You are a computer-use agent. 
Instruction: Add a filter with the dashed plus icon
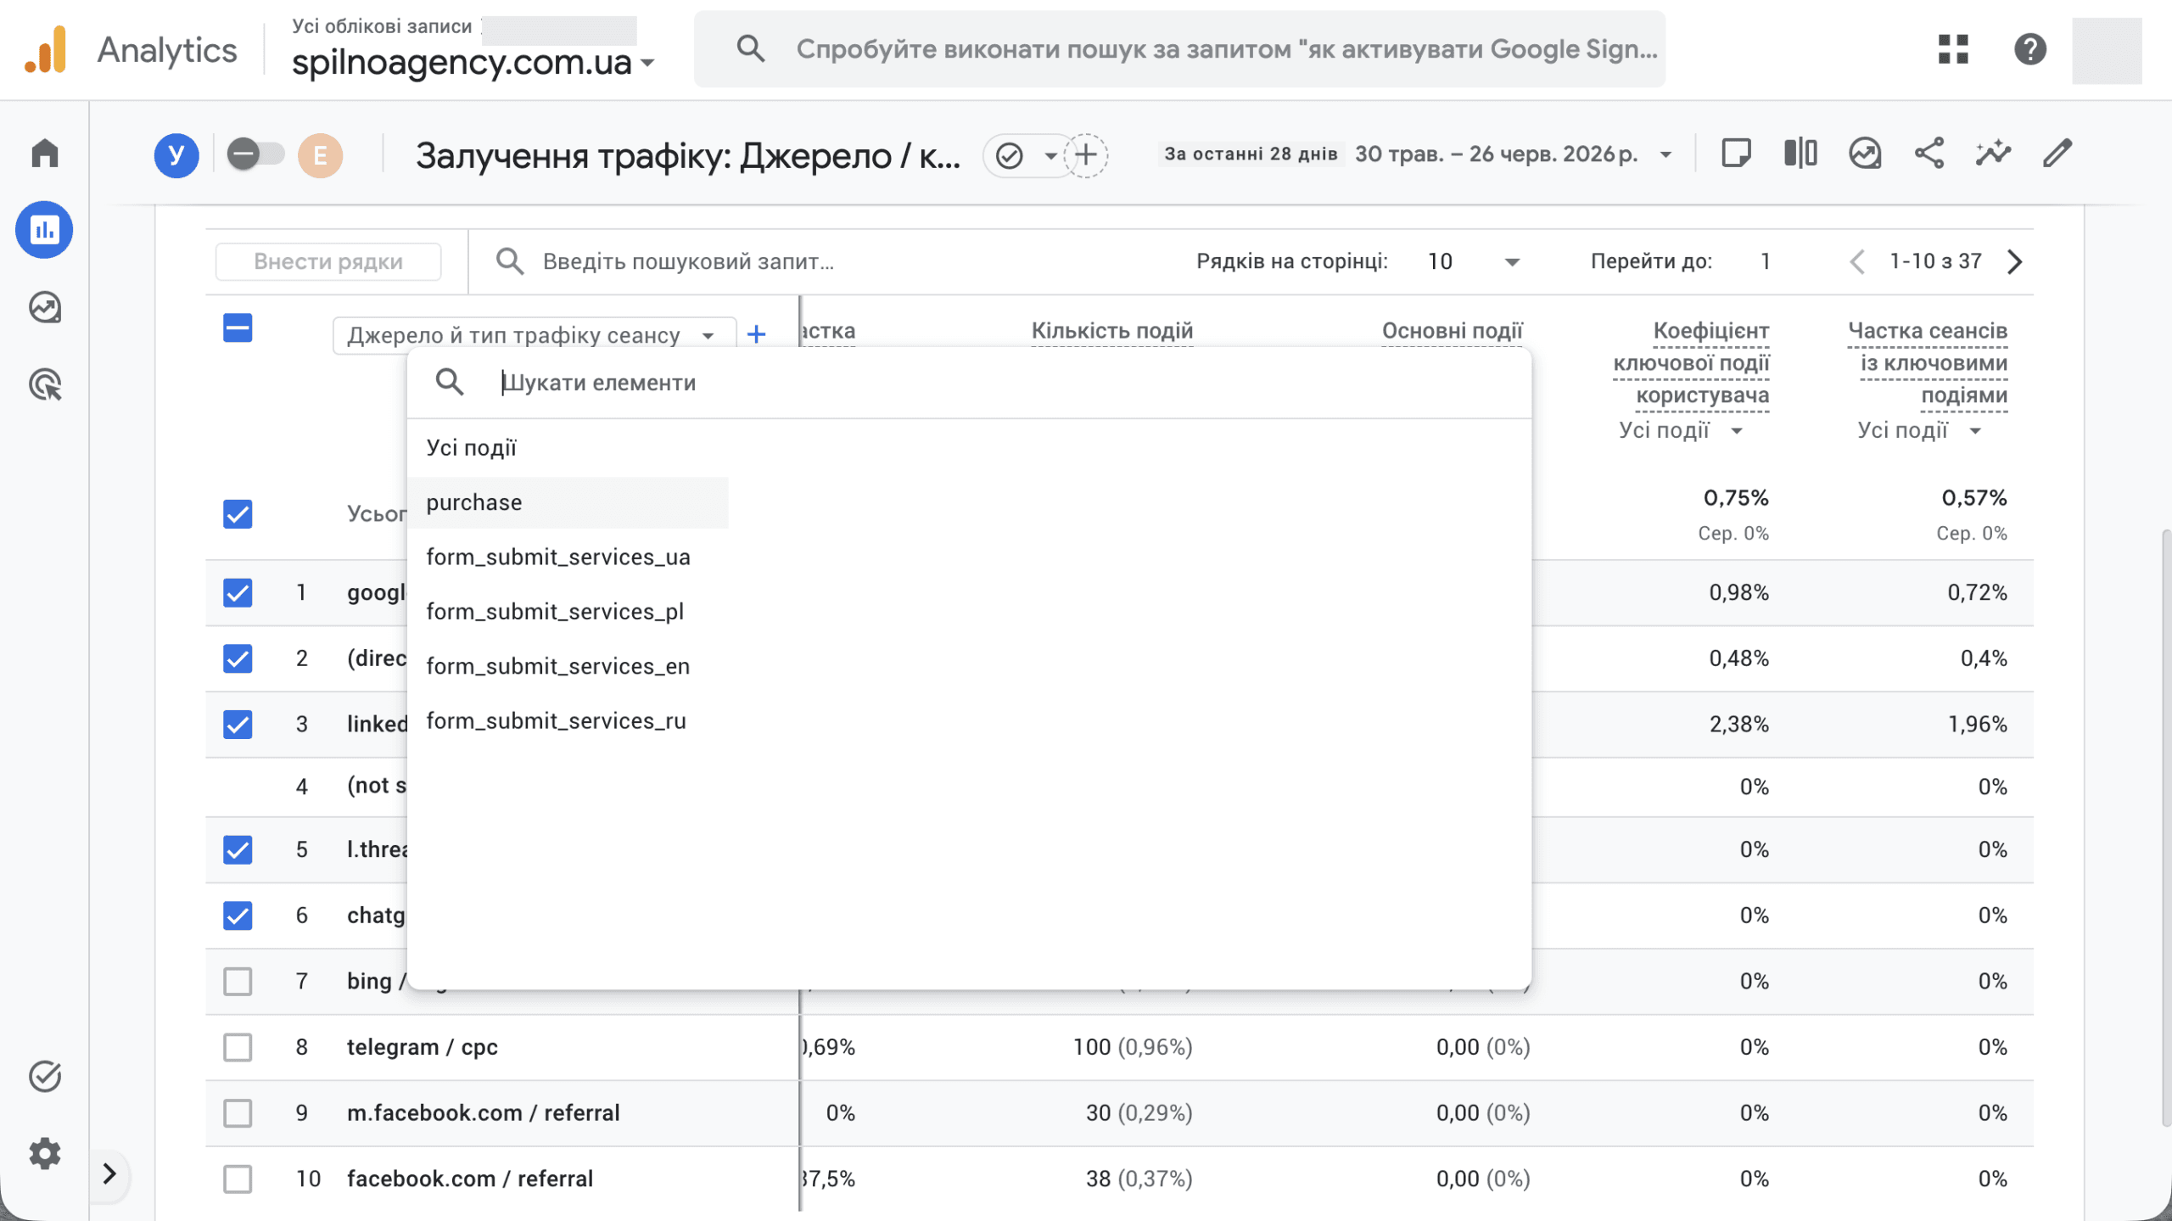tap(1086, 155)
